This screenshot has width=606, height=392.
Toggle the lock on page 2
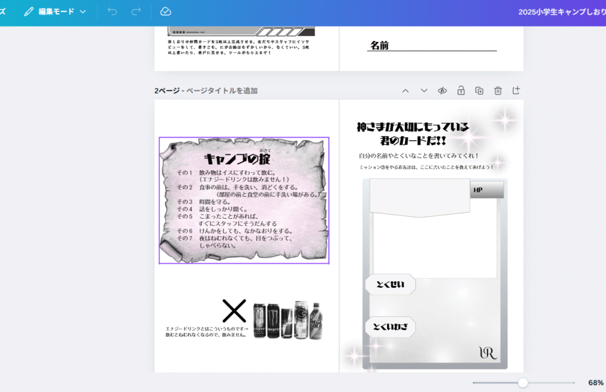[460, 90]
